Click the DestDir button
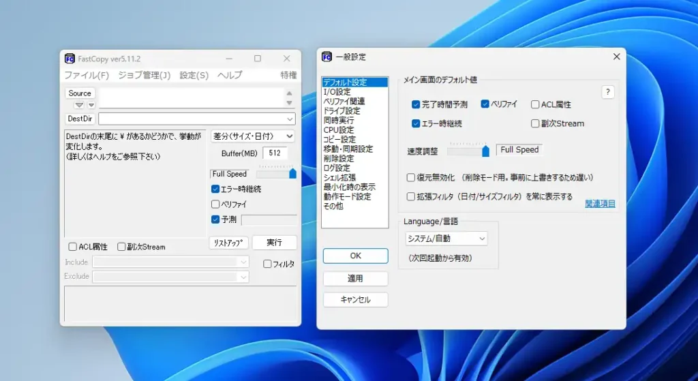 coord(80,119)
